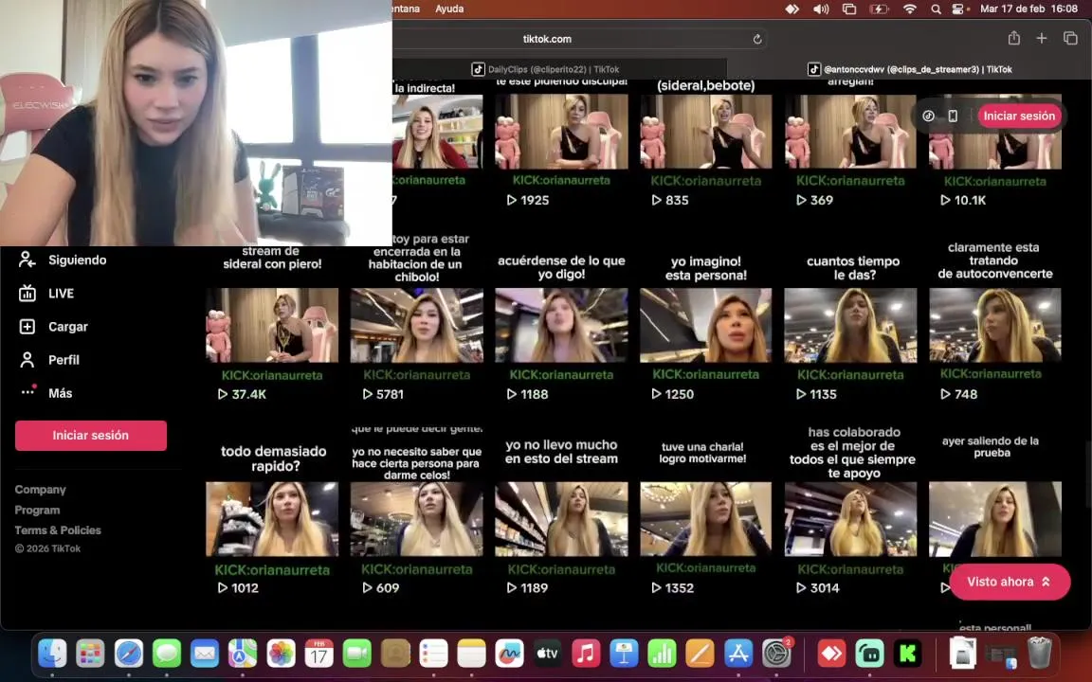The image size is (1092, 682).
Task: Open Maps from the Dock
Action: pyautogui.click(x=243, y=654)
